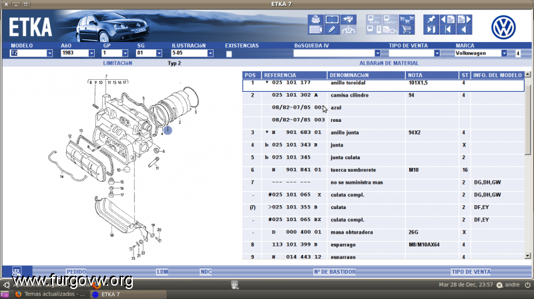The height and width of the screenshot is (299, 534).
Task: Click ALBARÁN DE MATERIAL link
Action: (x=389, y=63)
